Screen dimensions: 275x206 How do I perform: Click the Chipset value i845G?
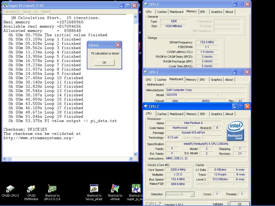pyautogui.click(x=206, y=101)
